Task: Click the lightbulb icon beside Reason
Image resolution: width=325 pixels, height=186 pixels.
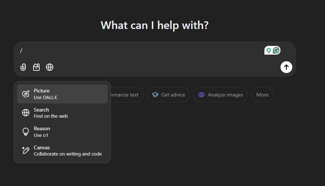Action: click(x=26, y=132)
